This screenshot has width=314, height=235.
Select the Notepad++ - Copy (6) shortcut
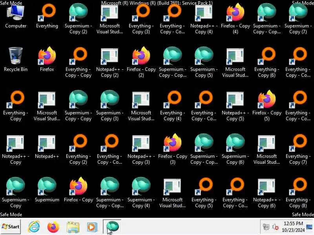[x=267, y=193]
